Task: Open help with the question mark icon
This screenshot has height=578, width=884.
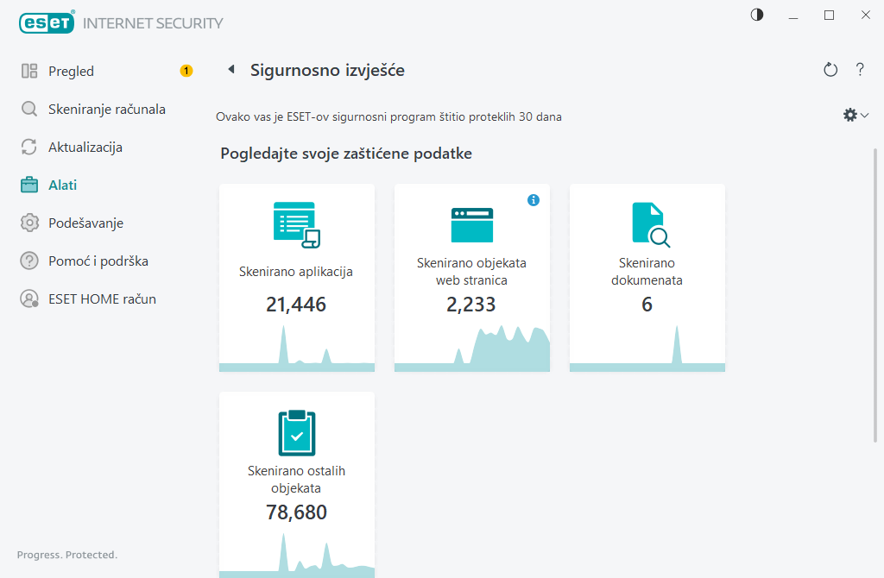Action: click(860, 69)
